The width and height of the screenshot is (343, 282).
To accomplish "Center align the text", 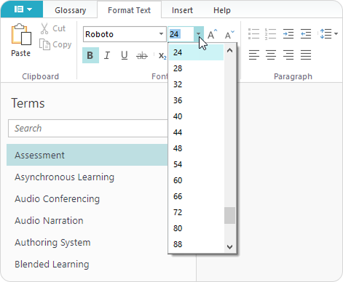I will (x=270, y=55).
